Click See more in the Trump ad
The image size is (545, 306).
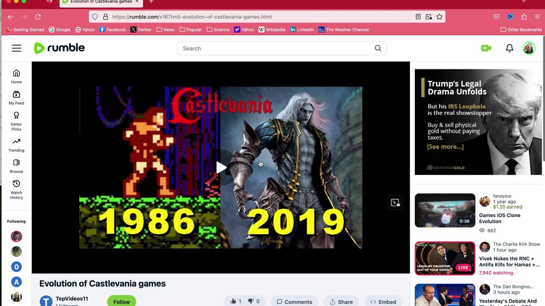(445, 147)
